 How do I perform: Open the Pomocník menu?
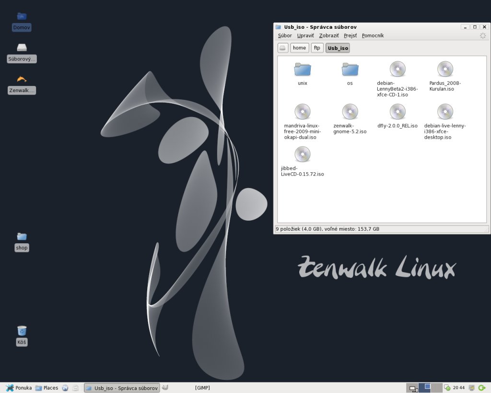(373, 36)
